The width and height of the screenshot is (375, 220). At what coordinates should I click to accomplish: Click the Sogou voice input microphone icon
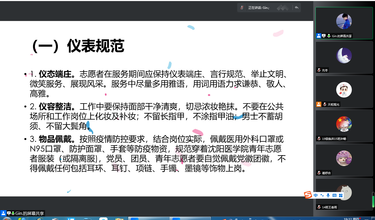(x=328, y=195)
